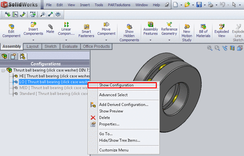This screenshot has height=156, width=244.
Task: Click Reference Geometry tool
Action: (169, 29)
